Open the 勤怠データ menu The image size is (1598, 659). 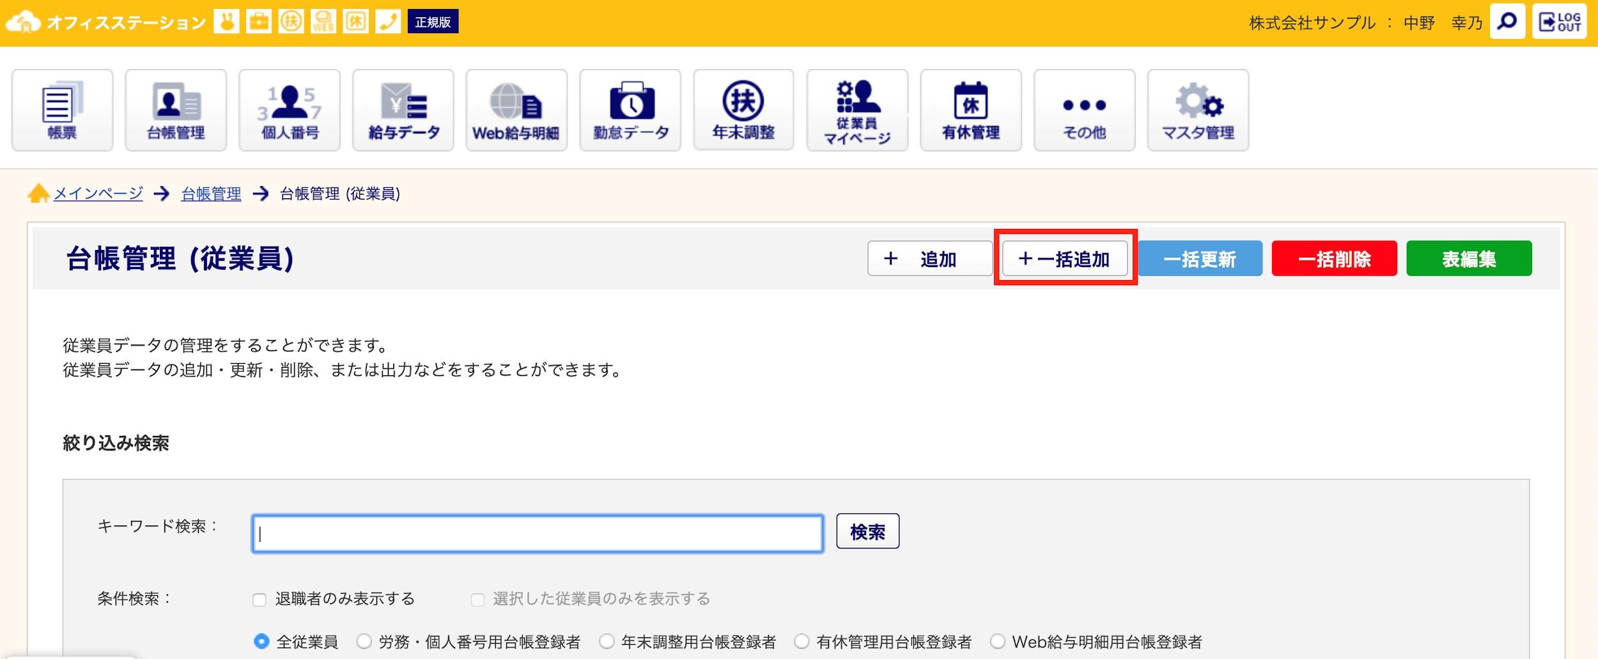[x=630, y=110]
